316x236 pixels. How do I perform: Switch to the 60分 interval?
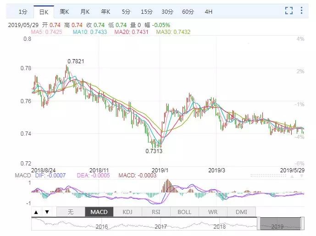pyautogui.click(x=188, y=11)
